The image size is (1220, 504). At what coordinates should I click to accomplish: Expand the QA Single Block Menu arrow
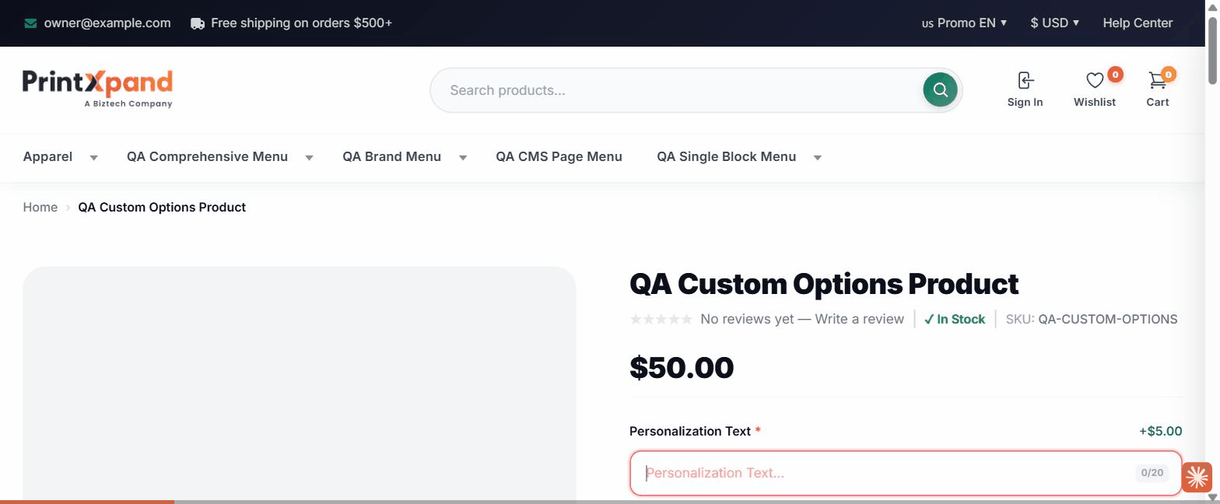coord(818,157)
